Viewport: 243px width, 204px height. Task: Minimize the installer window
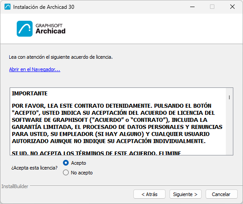192,7
